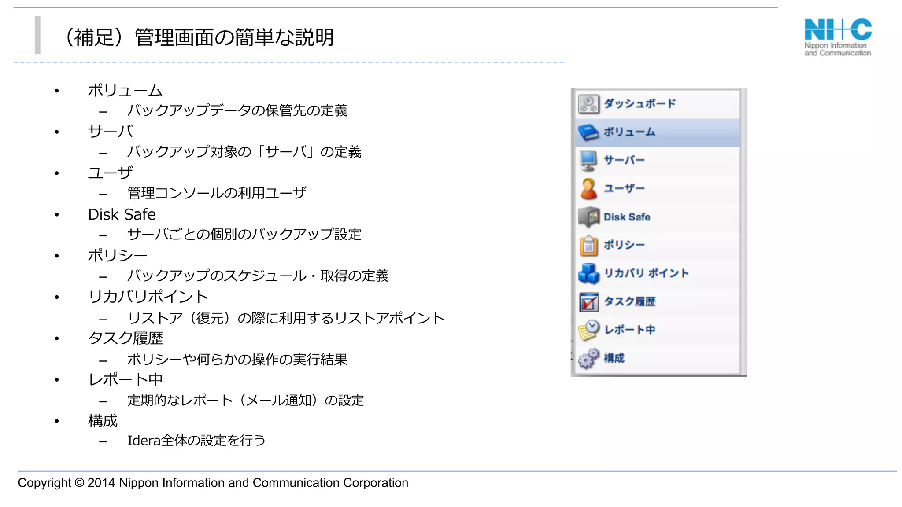The width and height of the screenshot is (902, 507).
Task: Select the highlighted ボリューム menu item
Action: [x=658, y=132]
